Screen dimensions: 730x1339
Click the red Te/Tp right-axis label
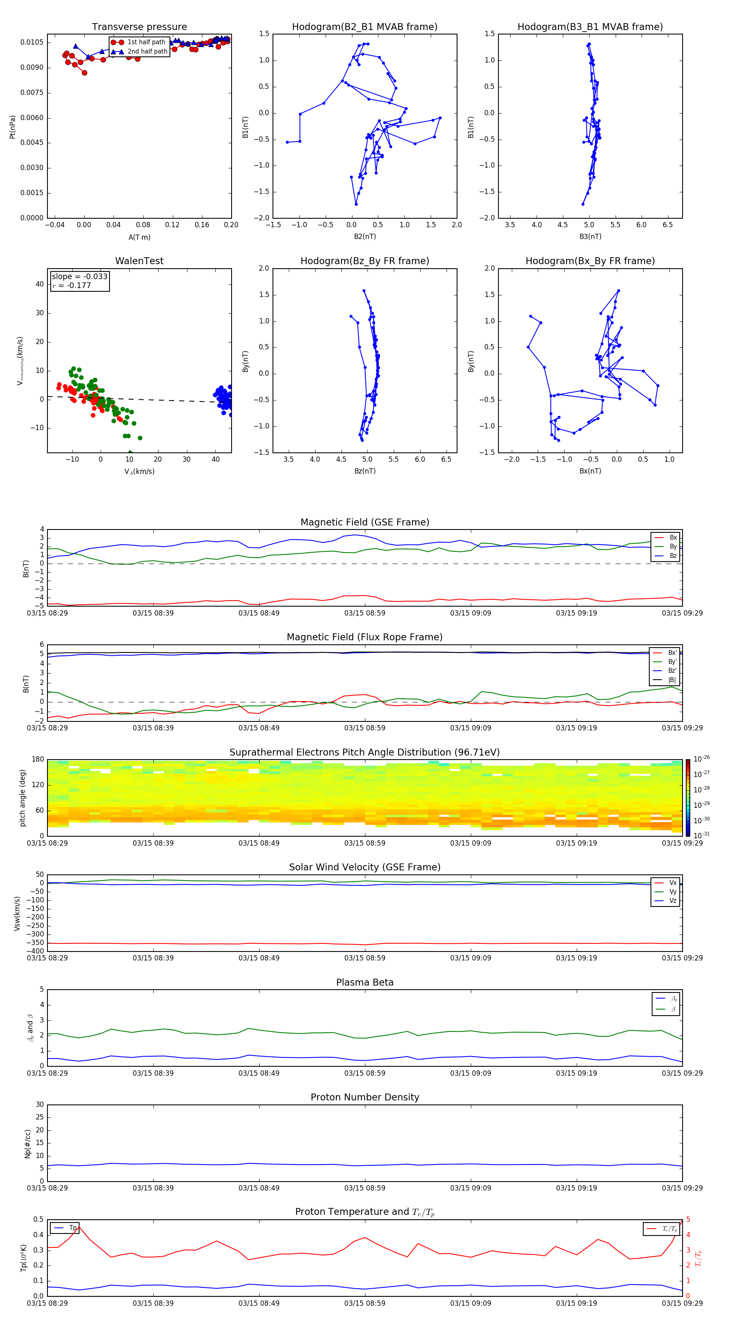pos(698,1258)
